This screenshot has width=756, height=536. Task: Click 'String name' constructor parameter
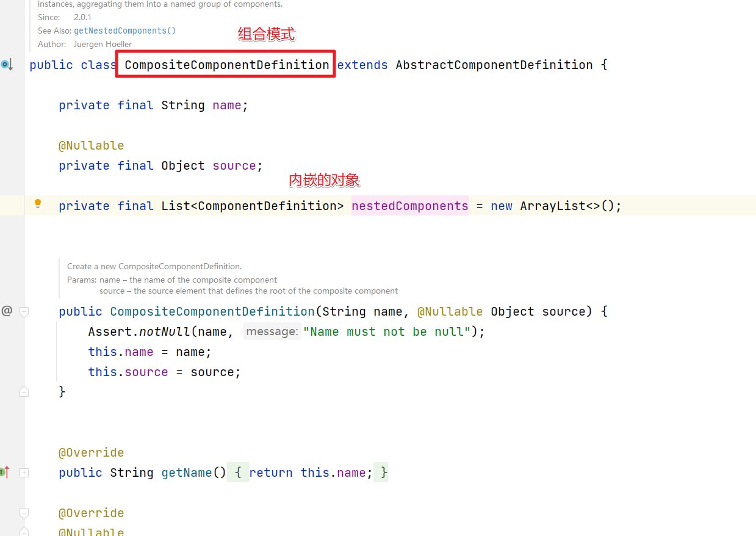tap(362, 311)
